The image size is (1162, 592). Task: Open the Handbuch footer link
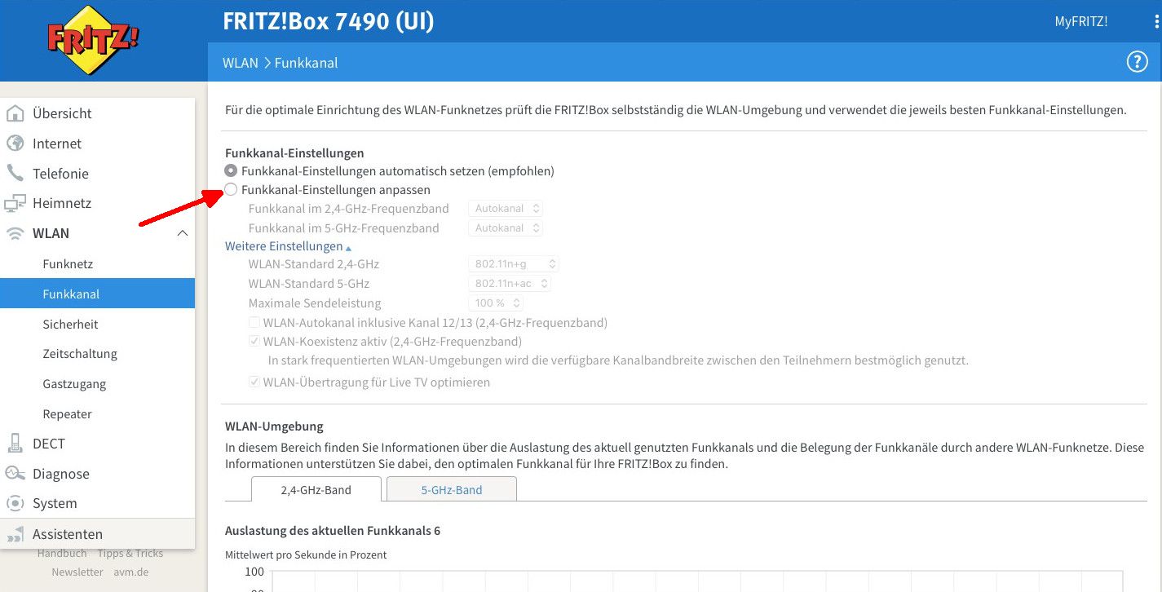pyautogui.click(x=62, y=554)
